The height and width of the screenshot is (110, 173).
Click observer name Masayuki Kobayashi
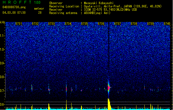(x=99, y=3)
